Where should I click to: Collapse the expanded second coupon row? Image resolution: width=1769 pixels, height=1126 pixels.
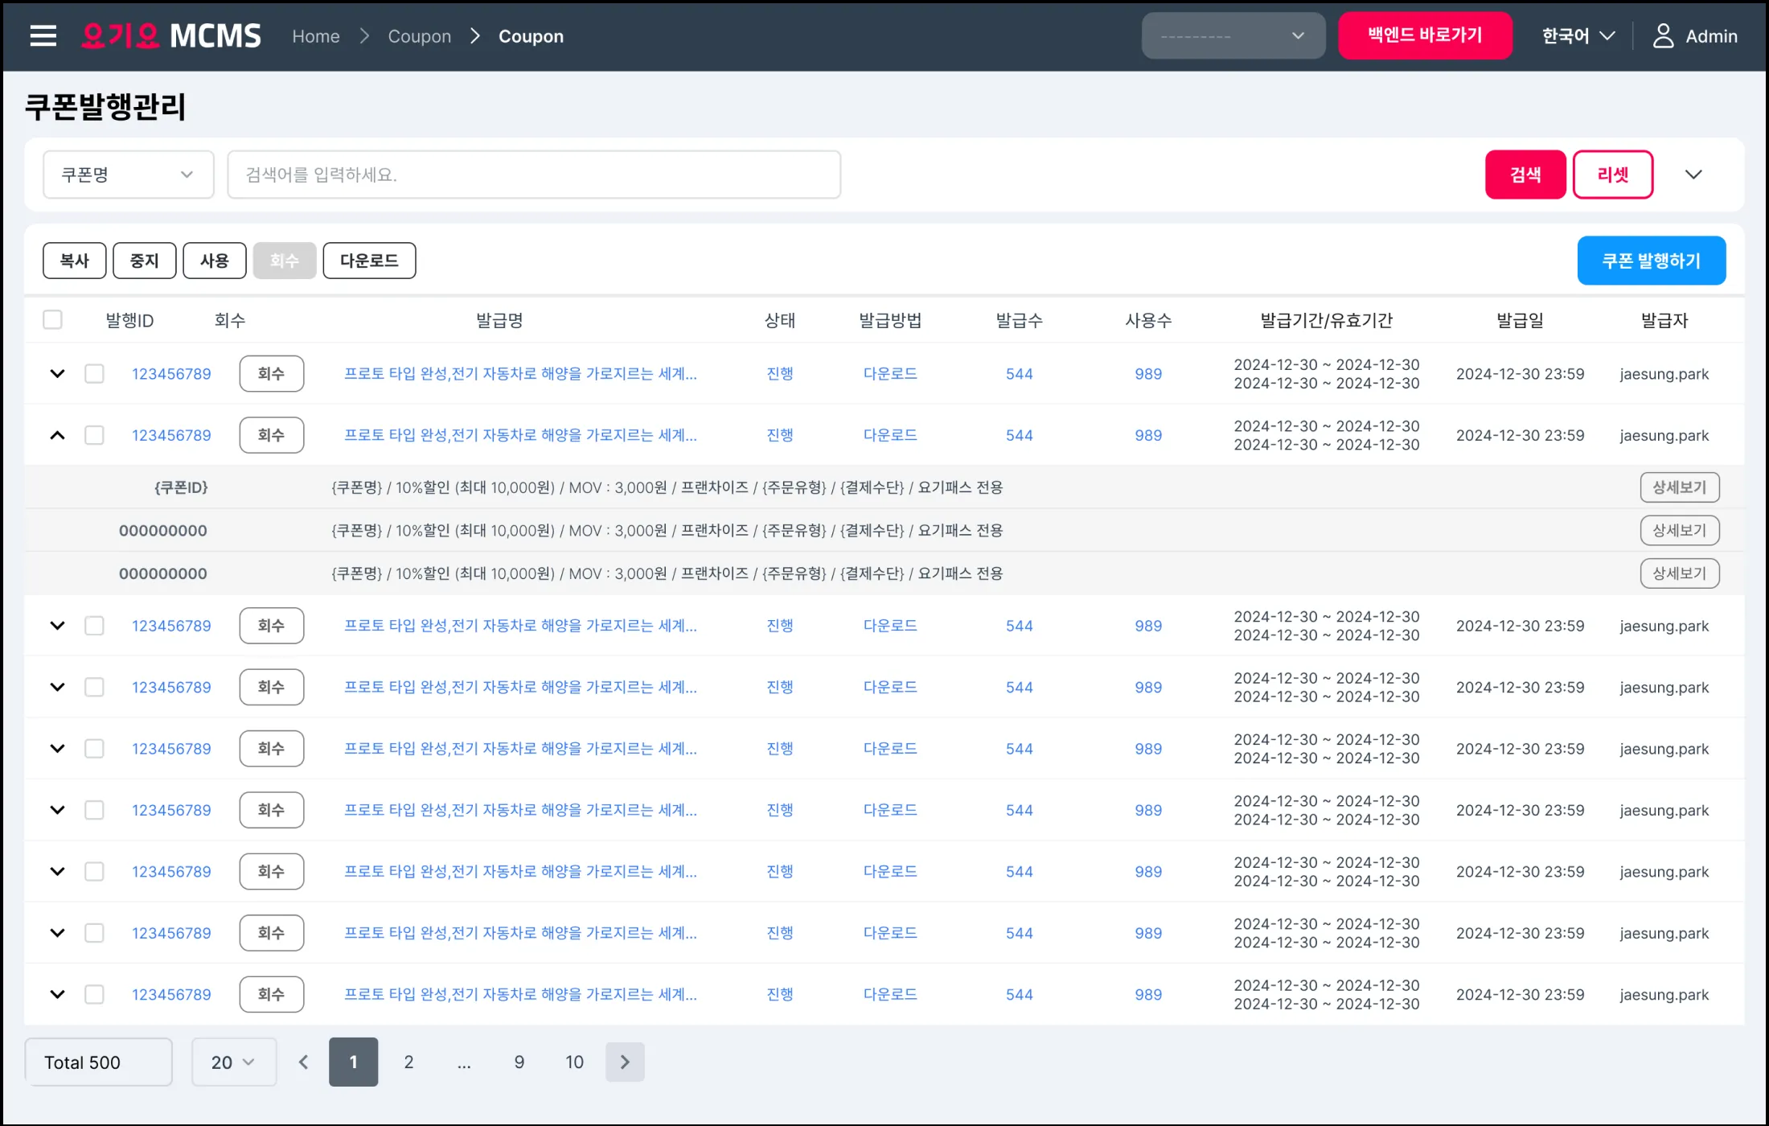[x=57, y=435]
